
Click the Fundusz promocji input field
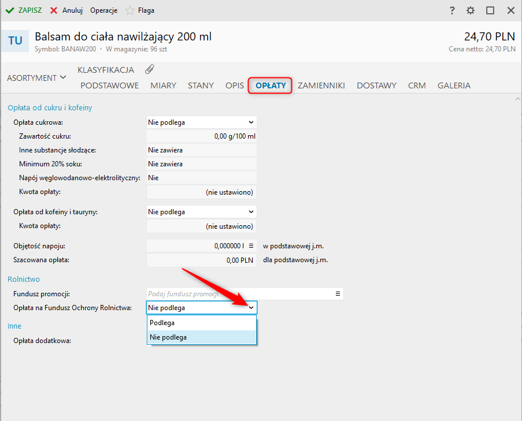pos(245,293)
